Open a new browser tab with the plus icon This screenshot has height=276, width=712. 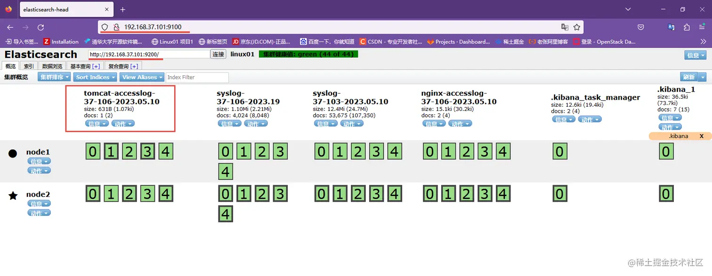point(123,9)
